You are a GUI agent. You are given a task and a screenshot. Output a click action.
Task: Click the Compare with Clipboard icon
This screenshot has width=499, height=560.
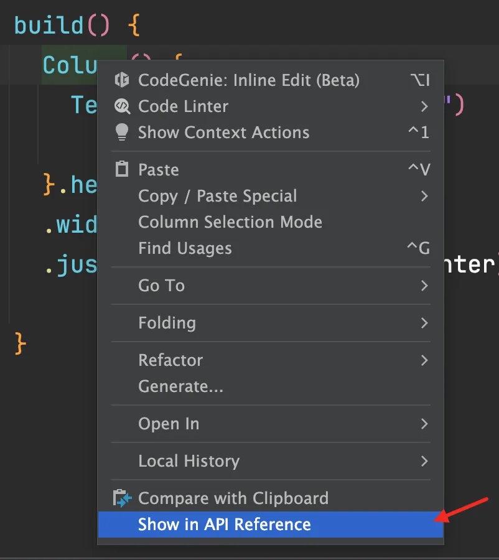[x=122, y=498]
